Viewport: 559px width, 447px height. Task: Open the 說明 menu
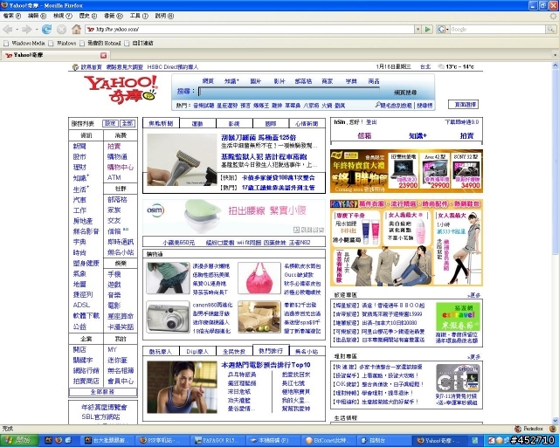coord(164,16)
